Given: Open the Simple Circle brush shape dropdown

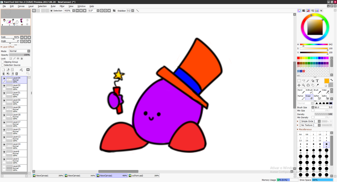Looking at the screenshot, I should [x=319, y=121].
